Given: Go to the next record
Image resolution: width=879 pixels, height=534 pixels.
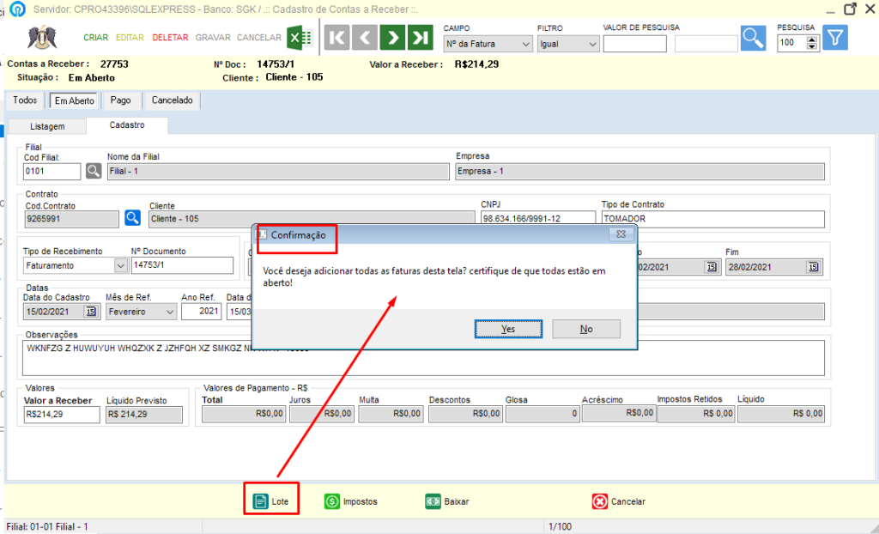Looking at the screenshot, I should (392, 38).
